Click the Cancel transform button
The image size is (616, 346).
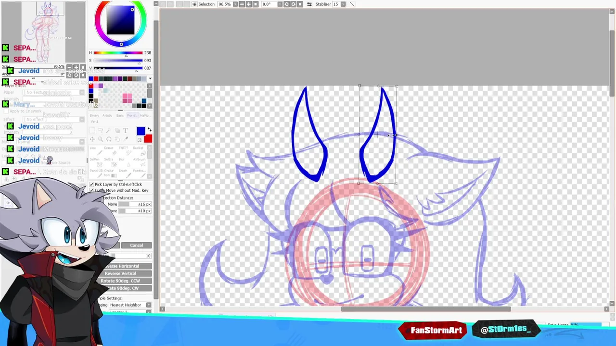click(136, 246)
